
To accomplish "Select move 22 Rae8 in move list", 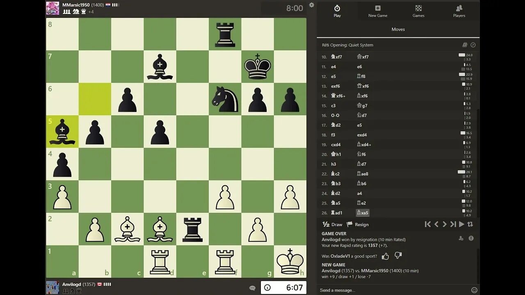I will coord(363,174).
